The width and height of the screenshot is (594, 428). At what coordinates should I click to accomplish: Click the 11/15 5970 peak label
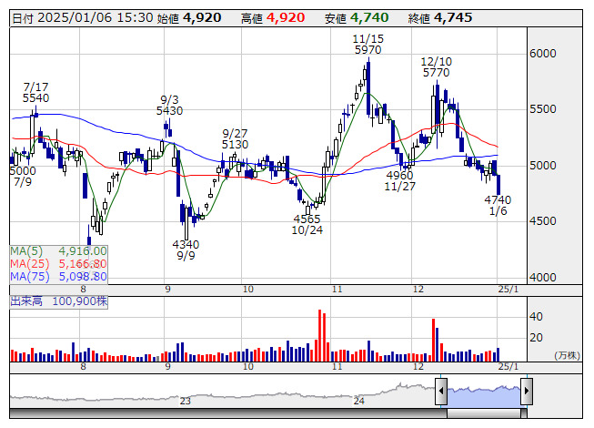pos(367,44)
